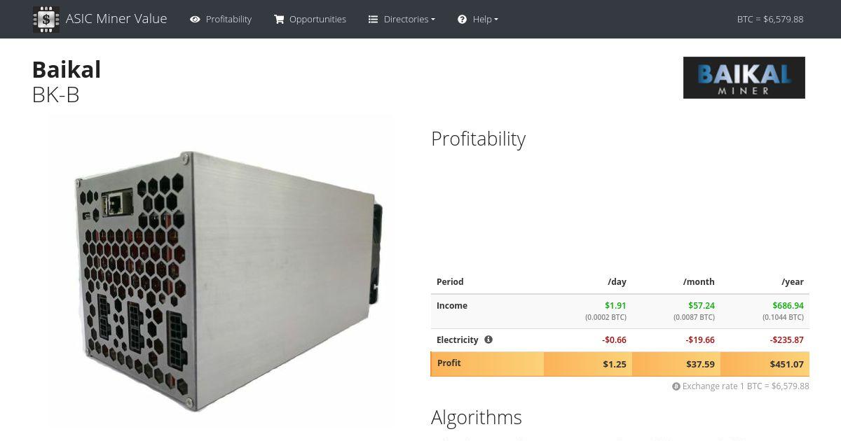Click the Period column header
Image resolution: width=841 pixels, height=441 pixels.
450,282
